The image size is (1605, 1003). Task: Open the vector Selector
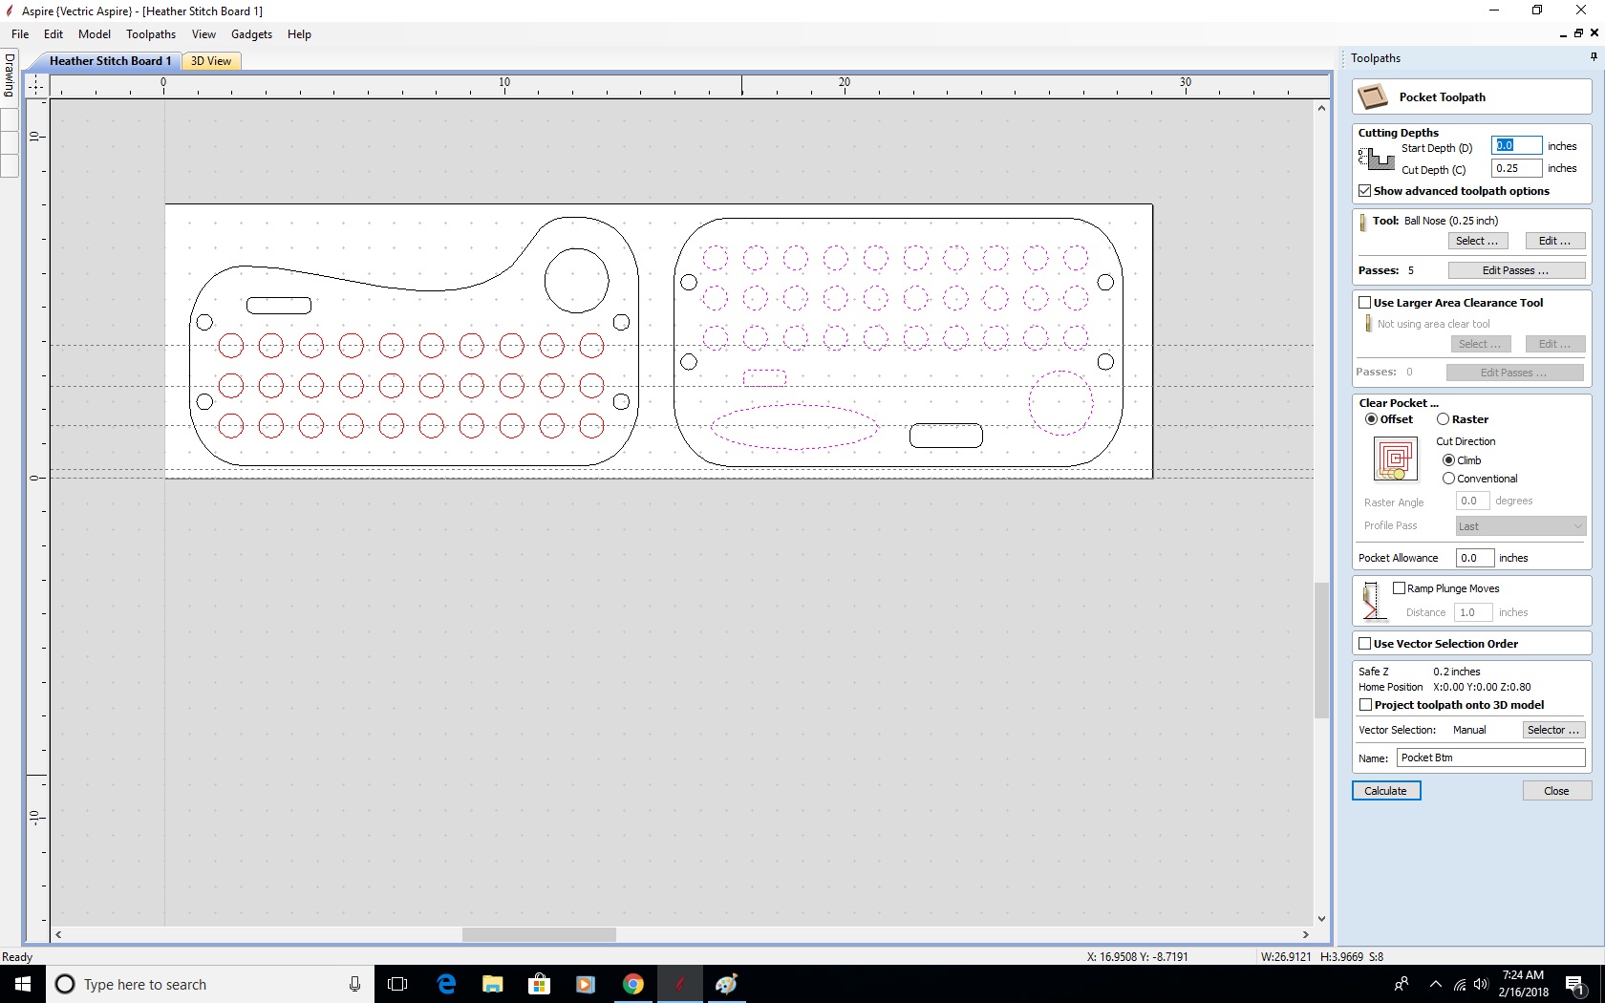coord(1553,730)
